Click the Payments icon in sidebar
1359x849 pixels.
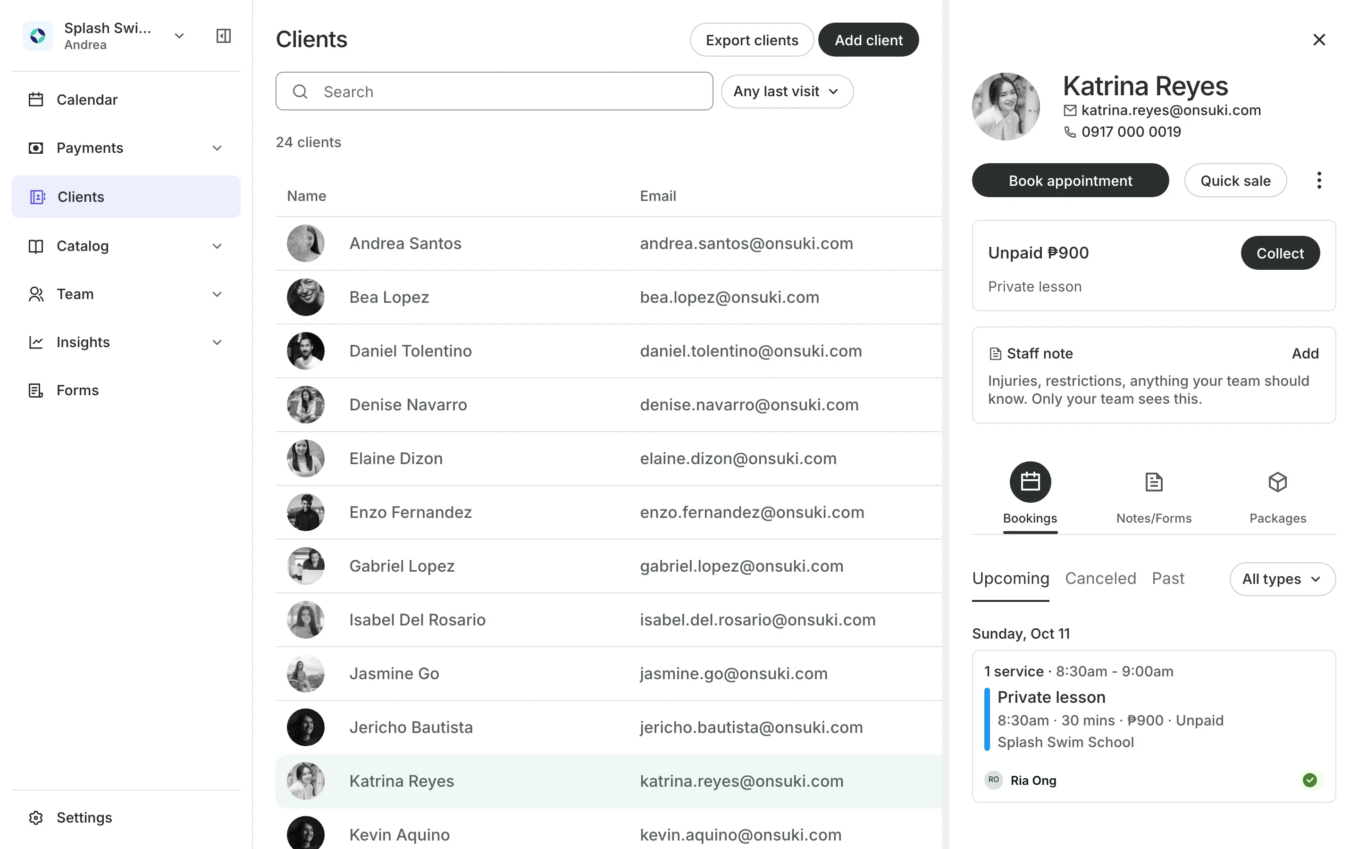click(36, 148)
